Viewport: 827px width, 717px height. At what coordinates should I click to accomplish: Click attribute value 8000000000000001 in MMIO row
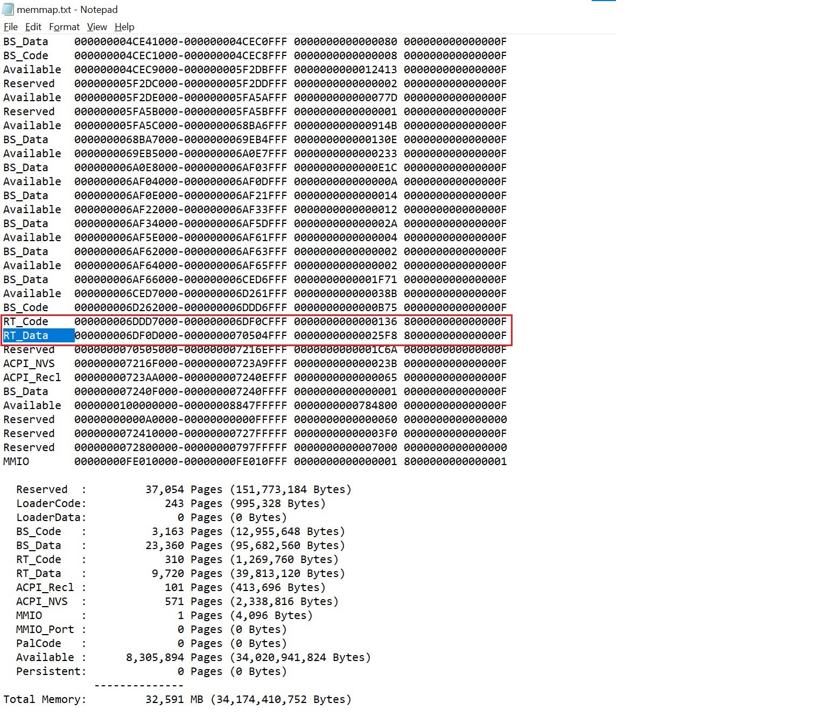[x=455, y=462]
